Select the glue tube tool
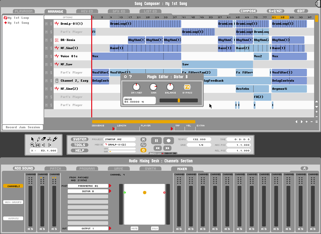Viewport: 321px width, 234px height. pos(55,139)
